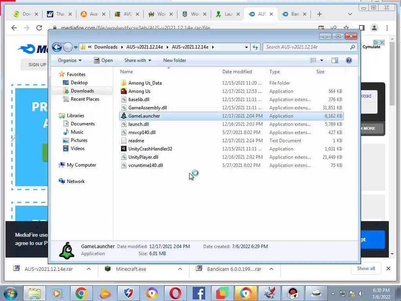Open Facebook icon in the taskbar
This screenshot has height=301, width=401.
point(199,293)
